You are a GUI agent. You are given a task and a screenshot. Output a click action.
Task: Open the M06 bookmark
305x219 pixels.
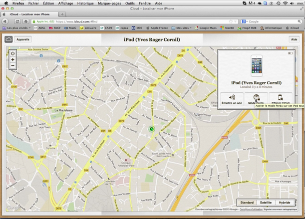click(x=137, y=28)
